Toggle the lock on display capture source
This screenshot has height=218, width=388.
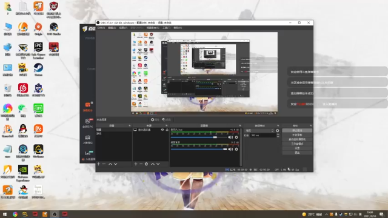(x=167, y=130)
